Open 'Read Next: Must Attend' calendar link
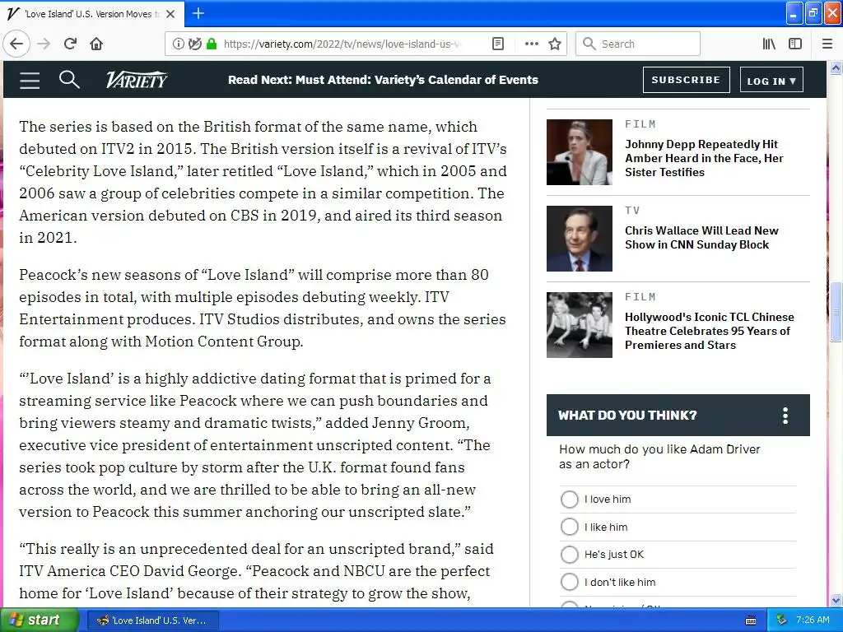The image size is (843, 632). point(383,80)
